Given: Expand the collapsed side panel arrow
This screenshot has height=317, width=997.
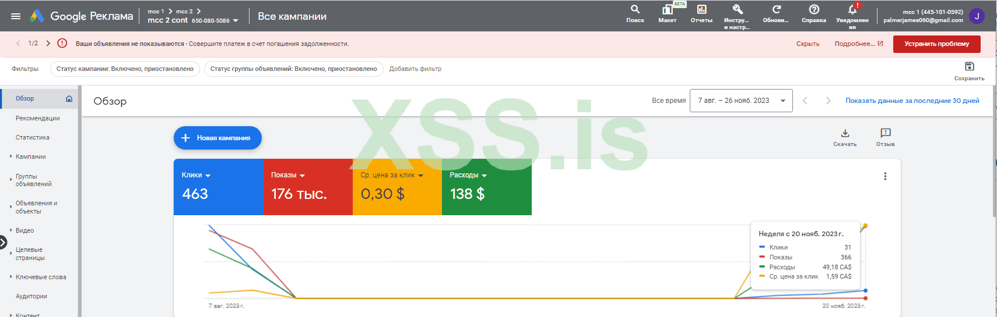Looking at the screenshot, I should pyautogui.click(x=3, y=242).
